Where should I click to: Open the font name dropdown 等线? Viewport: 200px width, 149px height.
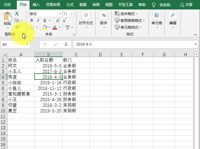(x=60, y=14)
